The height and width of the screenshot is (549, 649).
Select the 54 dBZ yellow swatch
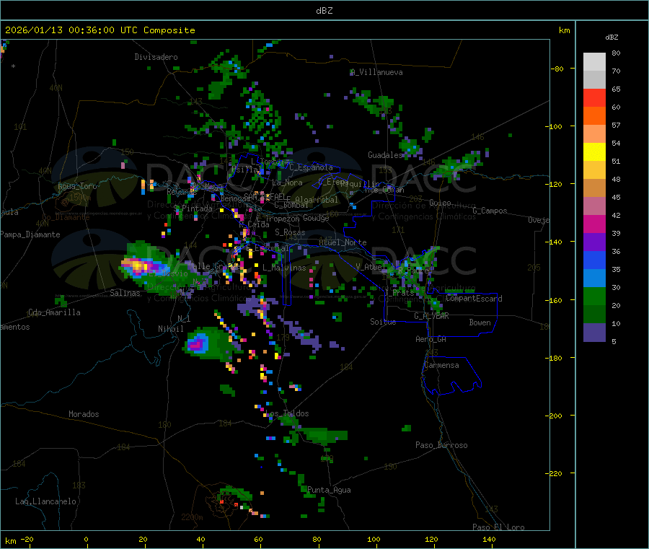[594, 152]
